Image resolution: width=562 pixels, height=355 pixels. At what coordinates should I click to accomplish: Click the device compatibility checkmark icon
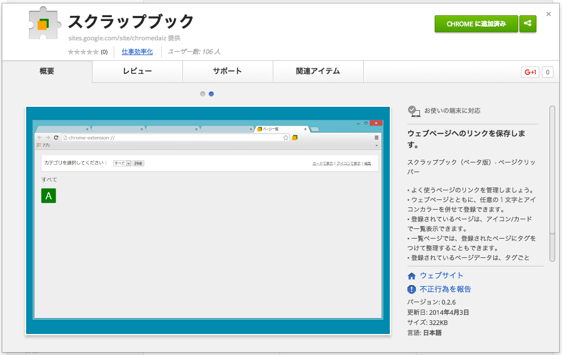(x=414, y=111)
